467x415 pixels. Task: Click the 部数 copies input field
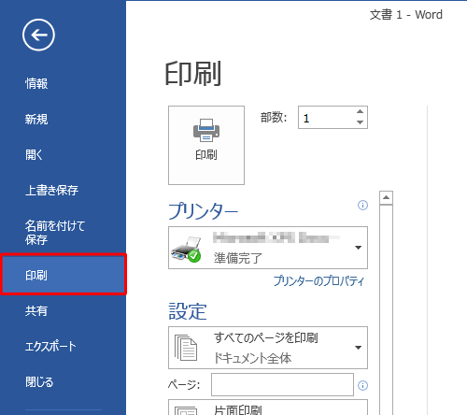[x=326, y=118]
